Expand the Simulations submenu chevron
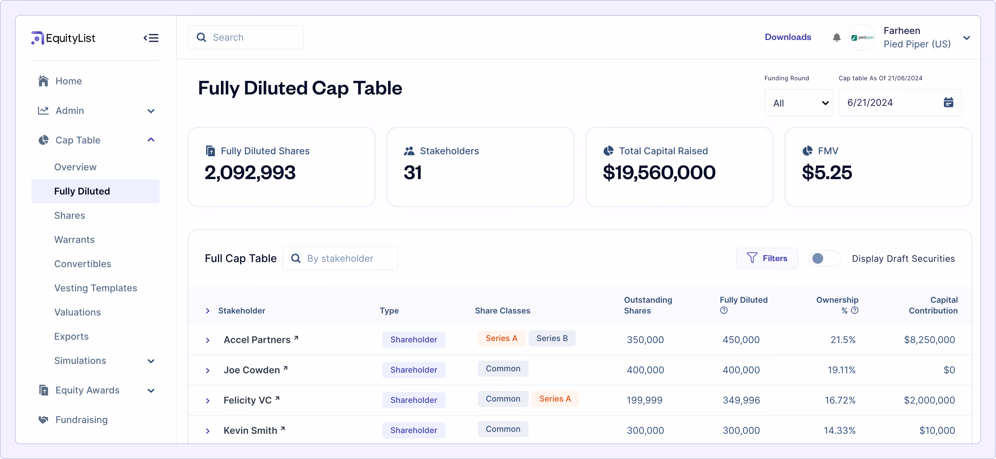Screen dimensions: 996x459 click(151, 361)
